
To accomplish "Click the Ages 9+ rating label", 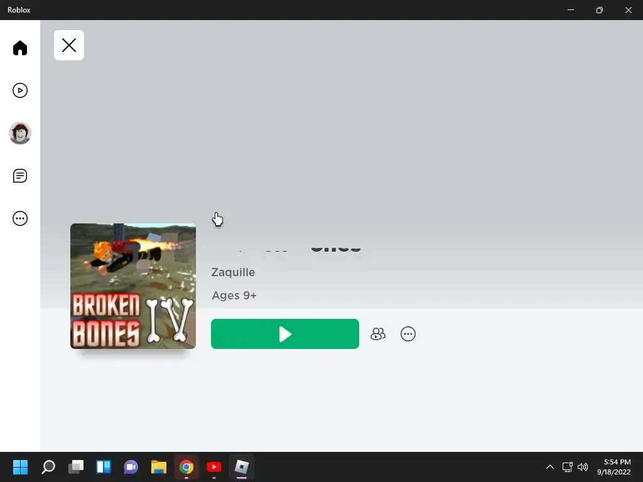I will 234,296.
